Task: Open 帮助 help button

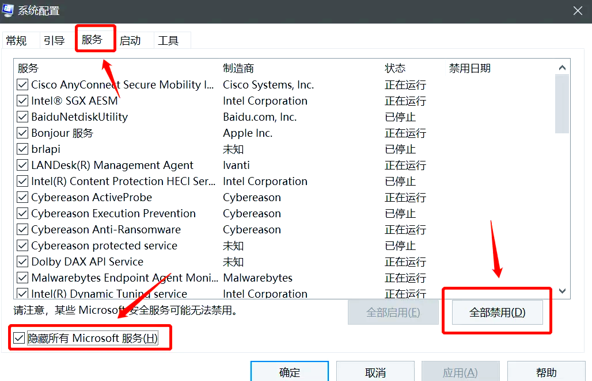Action: (547, 372)
